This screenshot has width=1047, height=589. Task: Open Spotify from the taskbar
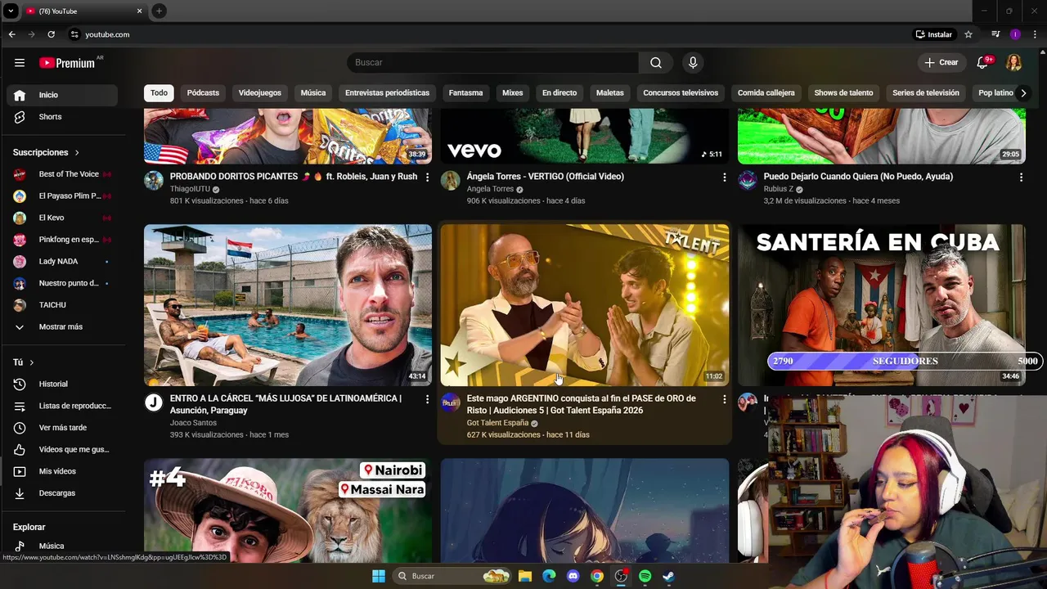[645, 576]
